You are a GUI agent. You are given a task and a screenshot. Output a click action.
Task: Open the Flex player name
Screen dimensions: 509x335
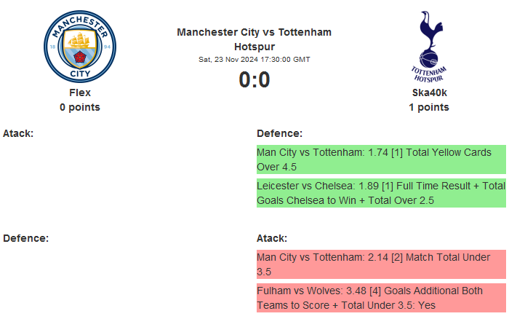pos(80,92)
